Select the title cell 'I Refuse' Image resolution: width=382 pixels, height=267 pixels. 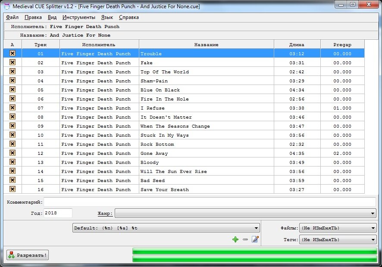207,108
